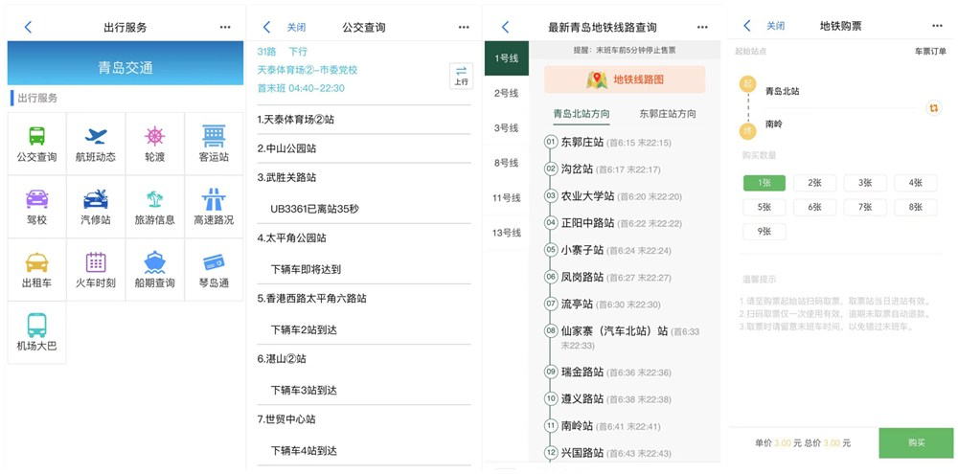Select 1张 ticket quantity
958x474 pixels.
pyautogui.click(x=764, y=183)
